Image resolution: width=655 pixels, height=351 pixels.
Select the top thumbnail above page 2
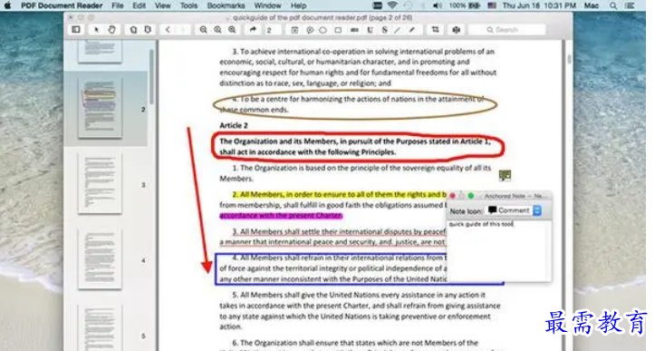pyautogui.click(x=101, y=51)
